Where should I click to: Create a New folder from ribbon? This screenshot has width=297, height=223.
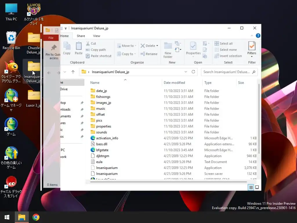pyautogui.click(x=168, y=50)
